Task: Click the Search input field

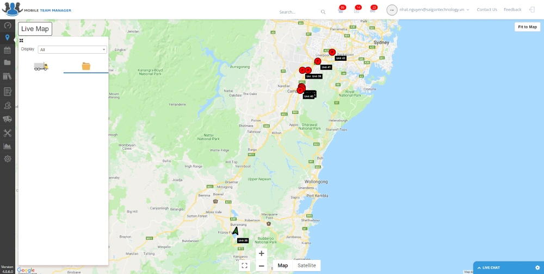Action: [298, 11]
